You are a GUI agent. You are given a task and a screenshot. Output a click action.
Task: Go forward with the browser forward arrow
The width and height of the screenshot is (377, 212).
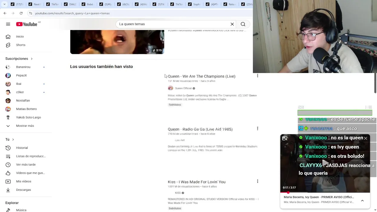pos(13,13)
